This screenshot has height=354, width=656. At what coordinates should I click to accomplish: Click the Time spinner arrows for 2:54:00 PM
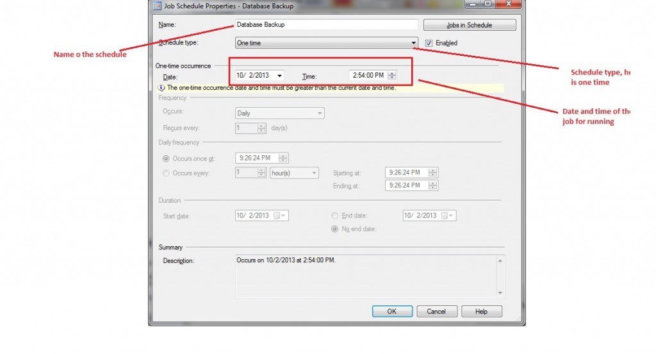392,76
